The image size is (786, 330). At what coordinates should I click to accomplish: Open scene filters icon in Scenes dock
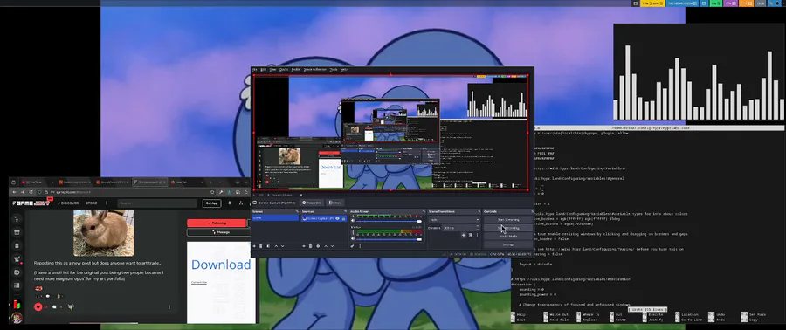coord(268,246)
